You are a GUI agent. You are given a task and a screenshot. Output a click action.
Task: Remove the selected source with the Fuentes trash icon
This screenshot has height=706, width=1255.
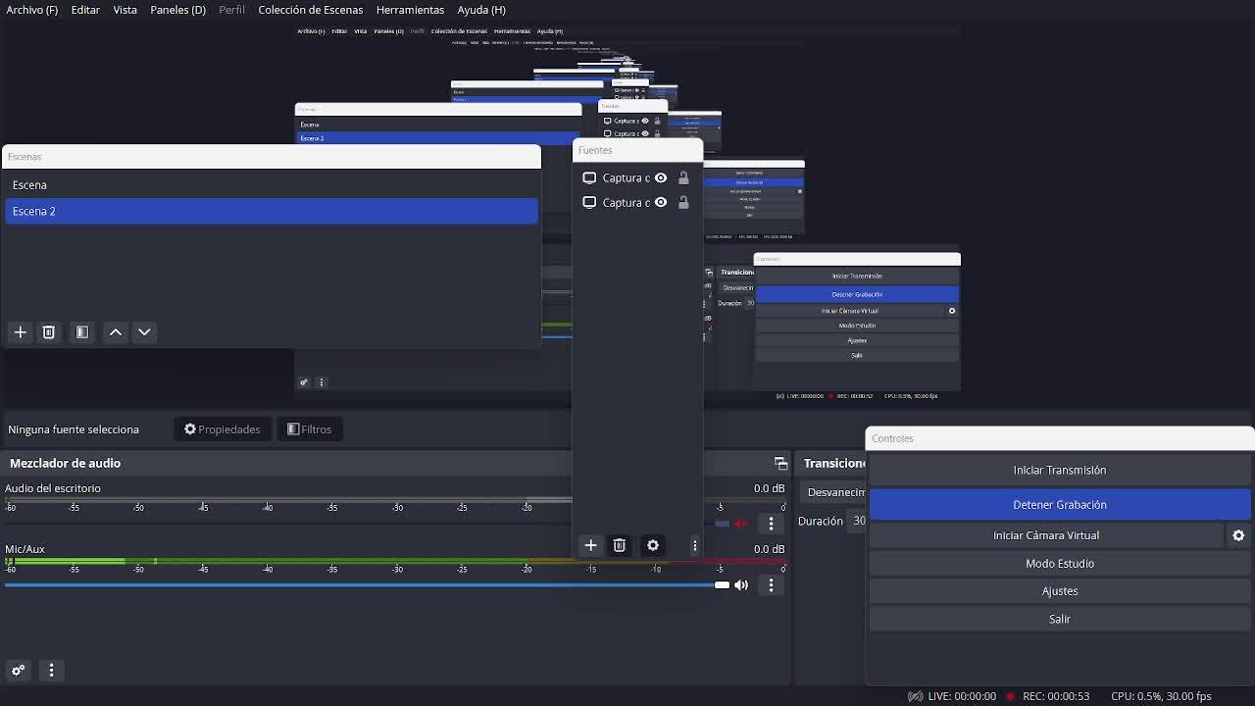[619, 545]
